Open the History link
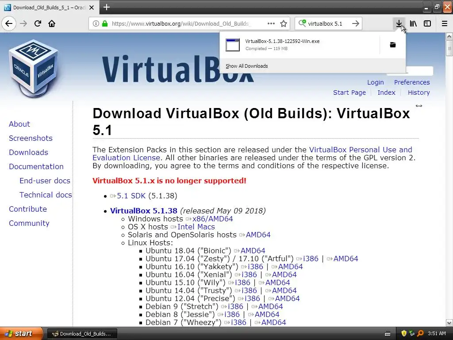 [418, 93]
